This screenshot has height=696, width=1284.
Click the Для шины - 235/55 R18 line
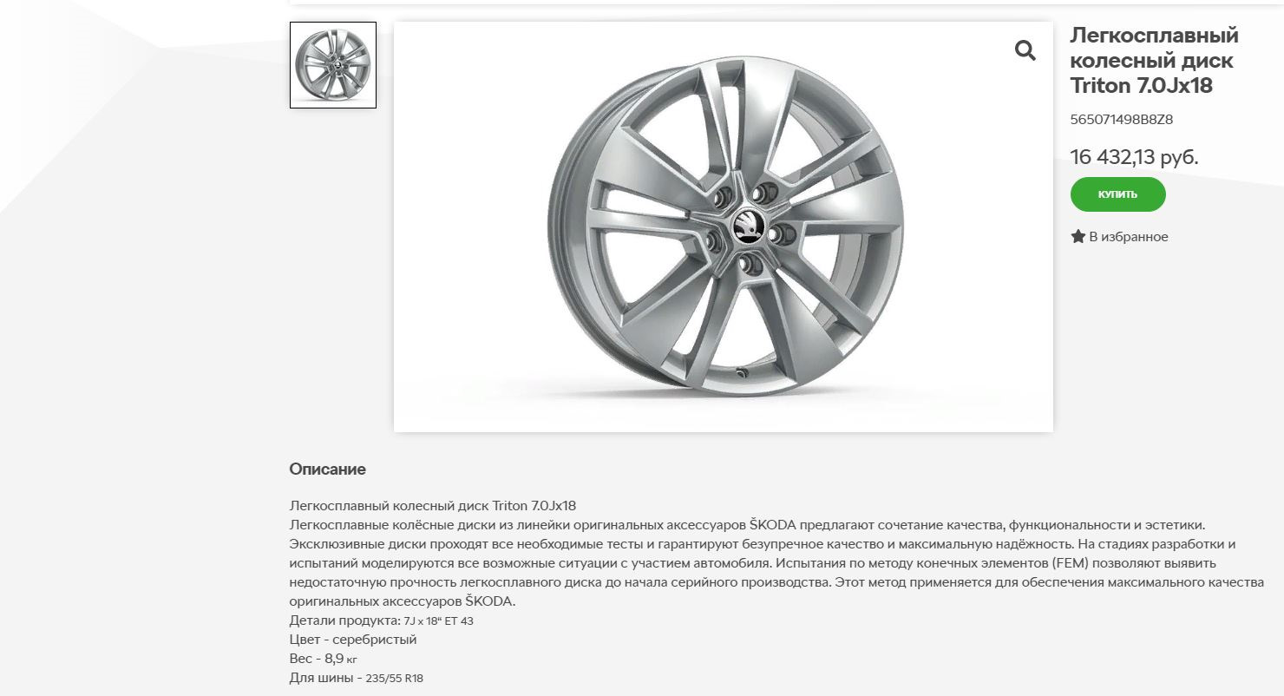(x=363, y=678)
